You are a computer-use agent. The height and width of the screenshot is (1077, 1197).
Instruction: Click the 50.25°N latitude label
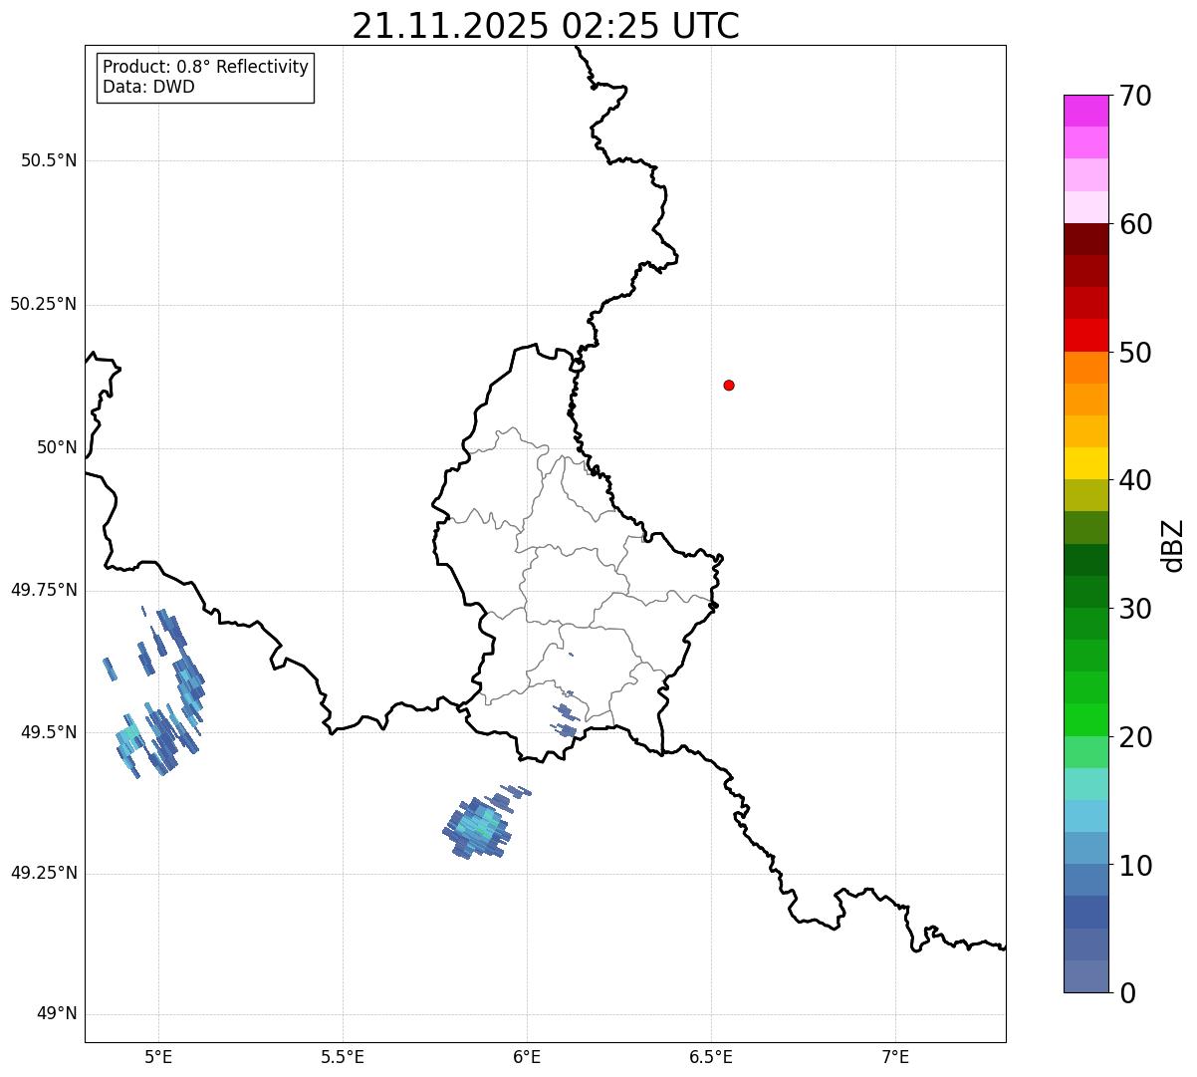click(x=44, y=304)
